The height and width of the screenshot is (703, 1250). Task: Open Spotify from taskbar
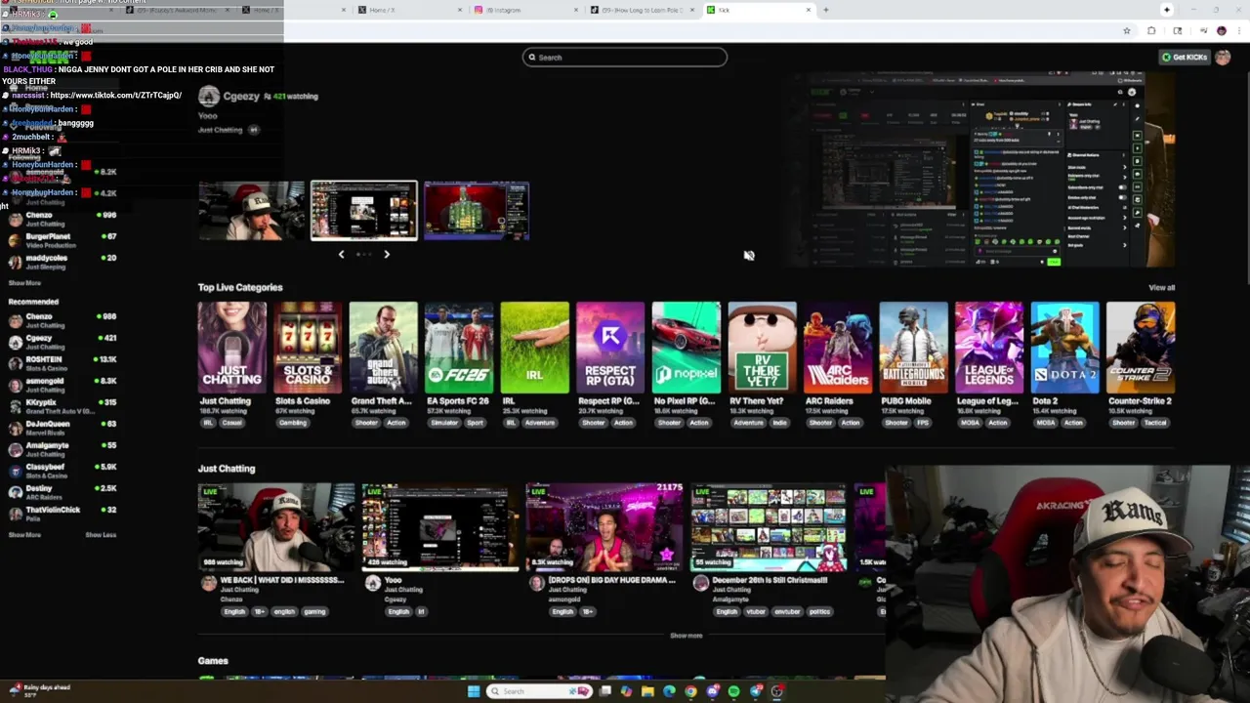click(733, 691)
